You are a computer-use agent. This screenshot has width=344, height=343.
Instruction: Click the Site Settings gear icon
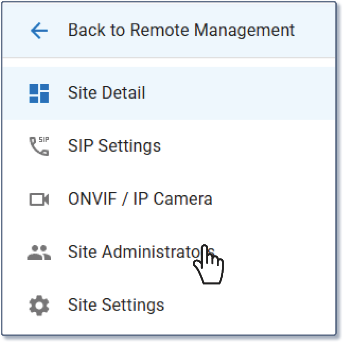[39, 305]
